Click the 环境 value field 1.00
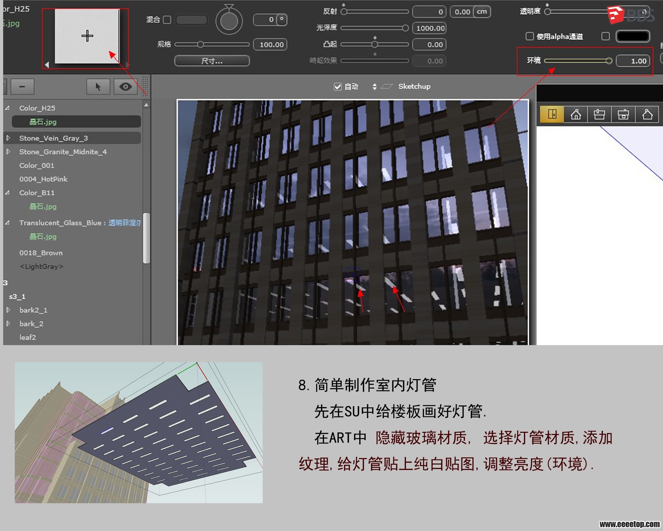663x531 pixels. [x=633, y=61]
